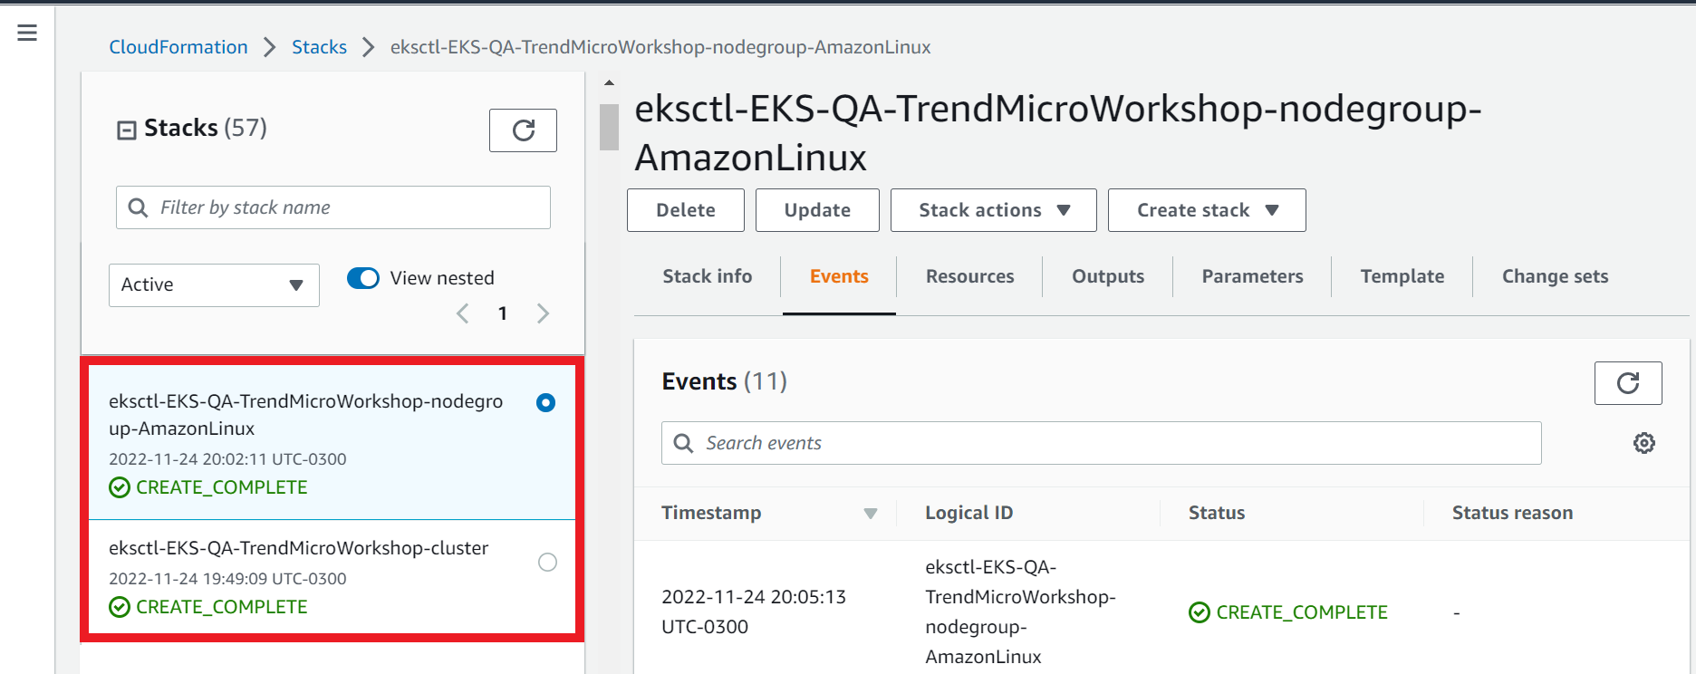Image resolution: width=1696 pixels, height=674 pixels.
Task: Select eksctl-EKS-QA-TrendMicroWorkshop-cluster stack name
Action: [x=298, y=548]
